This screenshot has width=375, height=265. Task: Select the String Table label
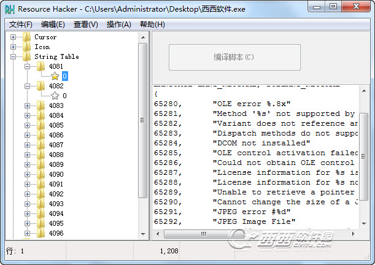[56, 56]
